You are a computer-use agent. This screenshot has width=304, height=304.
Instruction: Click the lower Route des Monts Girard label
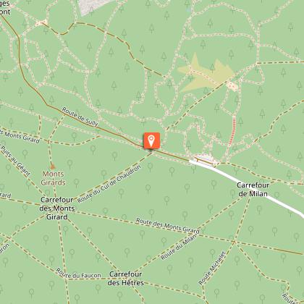pyautogui.click(x=168, y=226)
